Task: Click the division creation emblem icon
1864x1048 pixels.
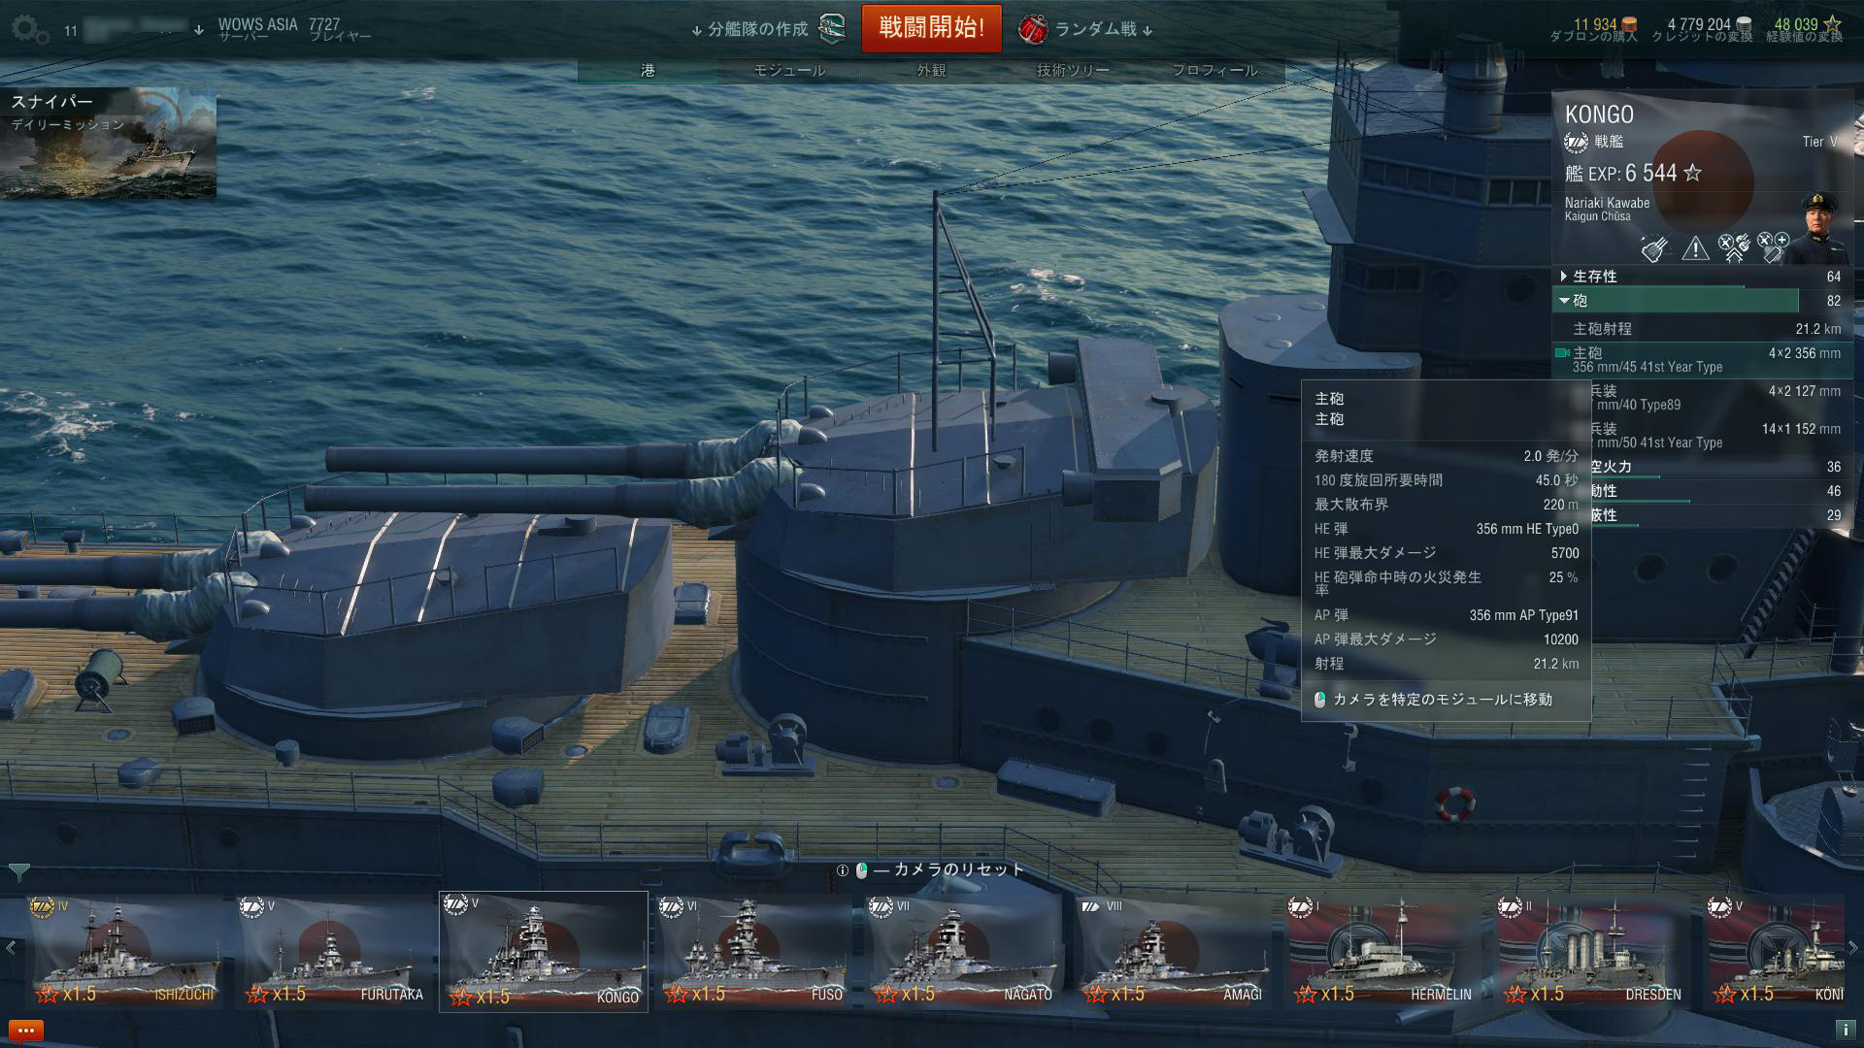Action: (833, 29)
